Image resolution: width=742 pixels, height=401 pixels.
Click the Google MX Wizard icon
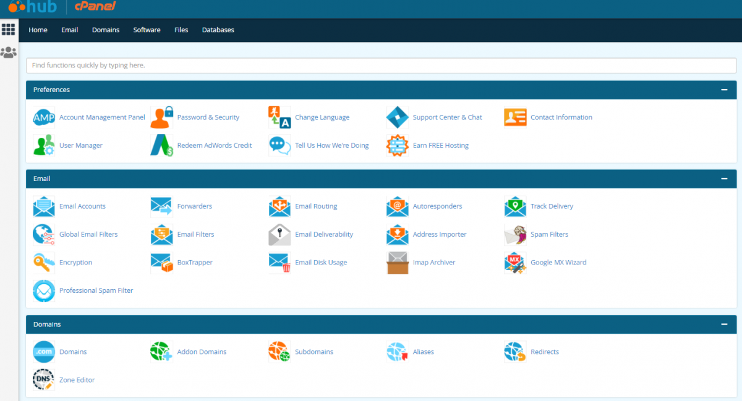[515, 263]
